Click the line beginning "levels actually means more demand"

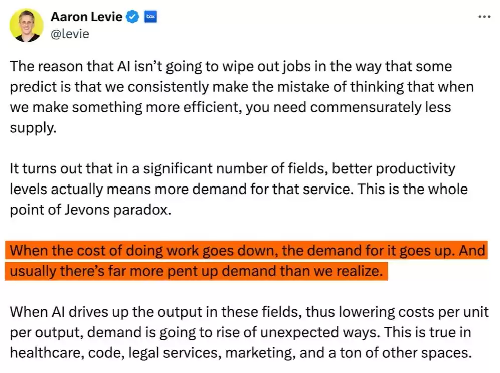[239, 189]
